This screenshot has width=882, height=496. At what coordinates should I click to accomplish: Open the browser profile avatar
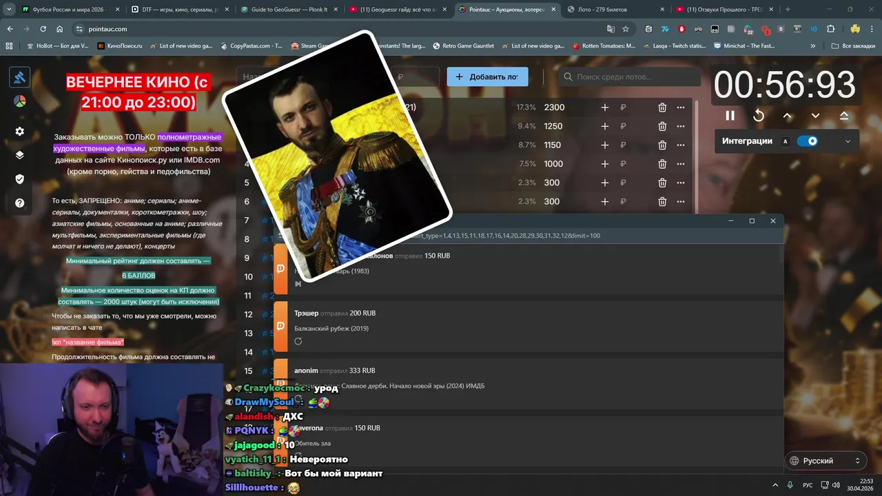(855, 29)
